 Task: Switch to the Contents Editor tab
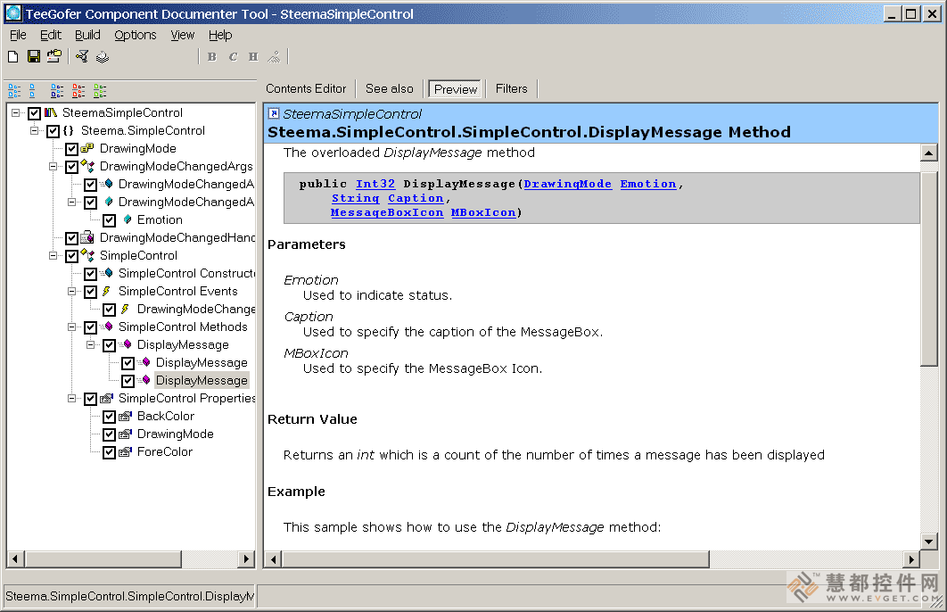point(306,89)
